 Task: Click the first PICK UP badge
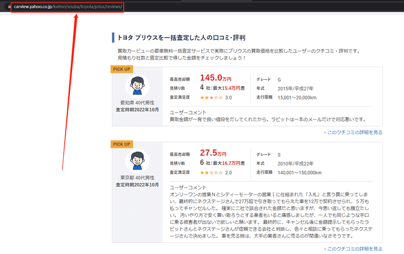[x=122, y=69]
